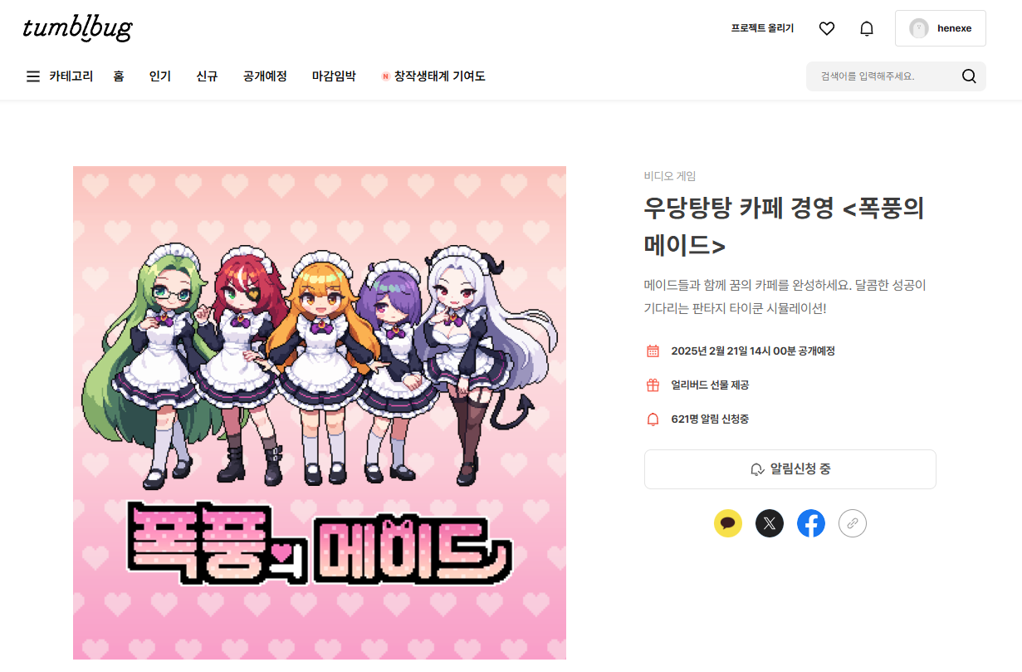
Task: Share via KakaoTalk icon
Action: [x=728, y=523]
